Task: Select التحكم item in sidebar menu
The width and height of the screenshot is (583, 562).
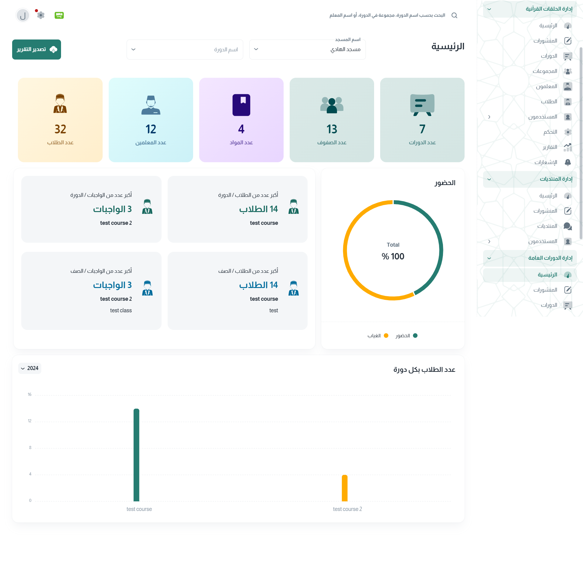Action: (550, 132)
